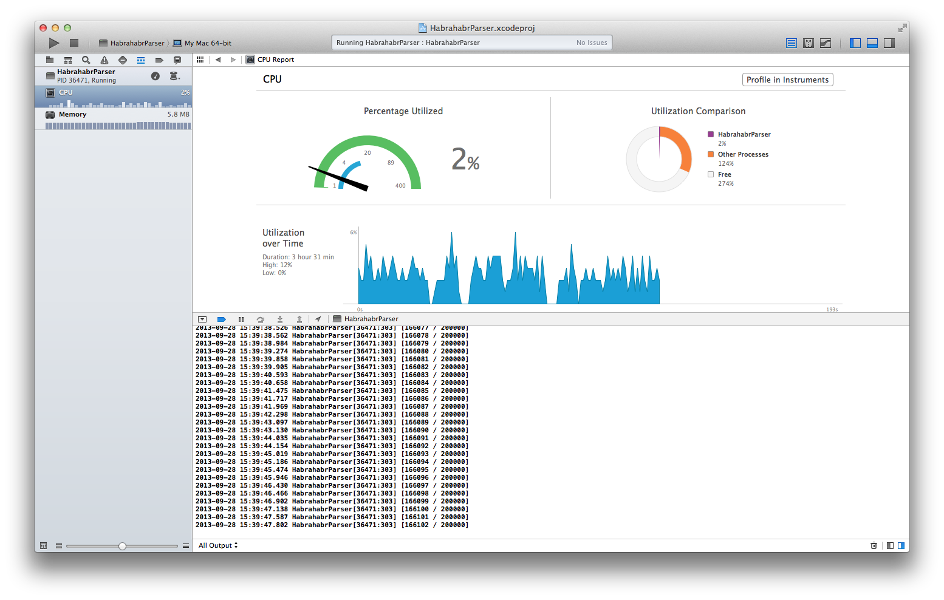
Task: Select the HabrahabrParser PID 36471 process row
Action: (114, 76)
